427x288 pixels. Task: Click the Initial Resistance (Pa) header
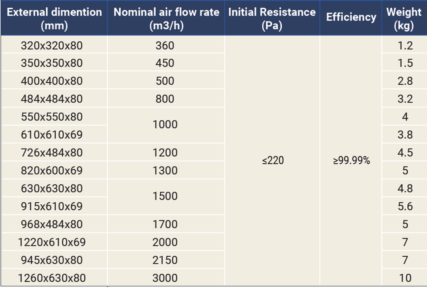pos(272,18)
